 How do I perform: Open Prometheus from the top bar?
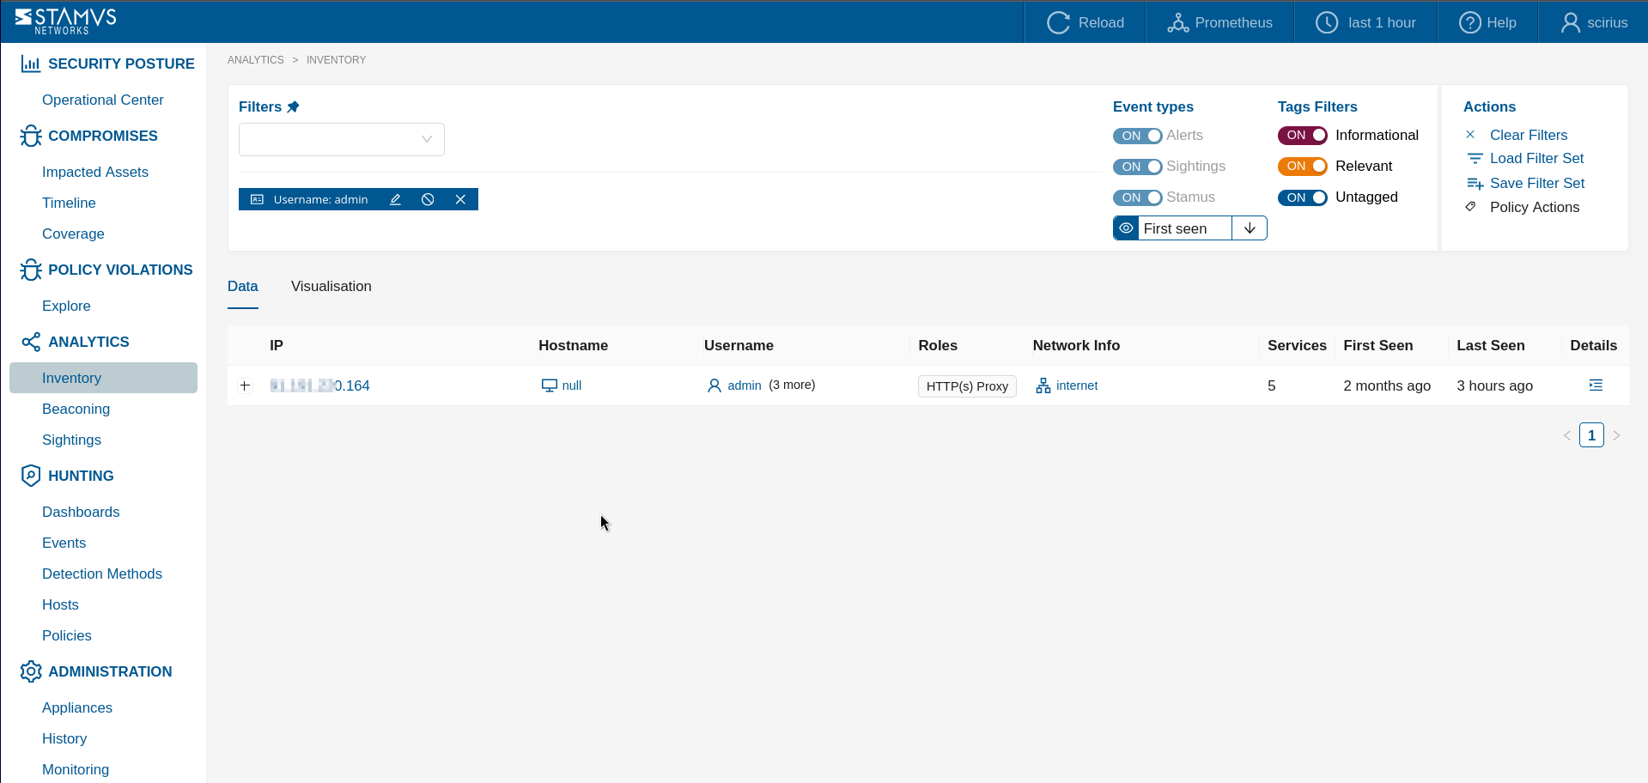[1219, 22]
